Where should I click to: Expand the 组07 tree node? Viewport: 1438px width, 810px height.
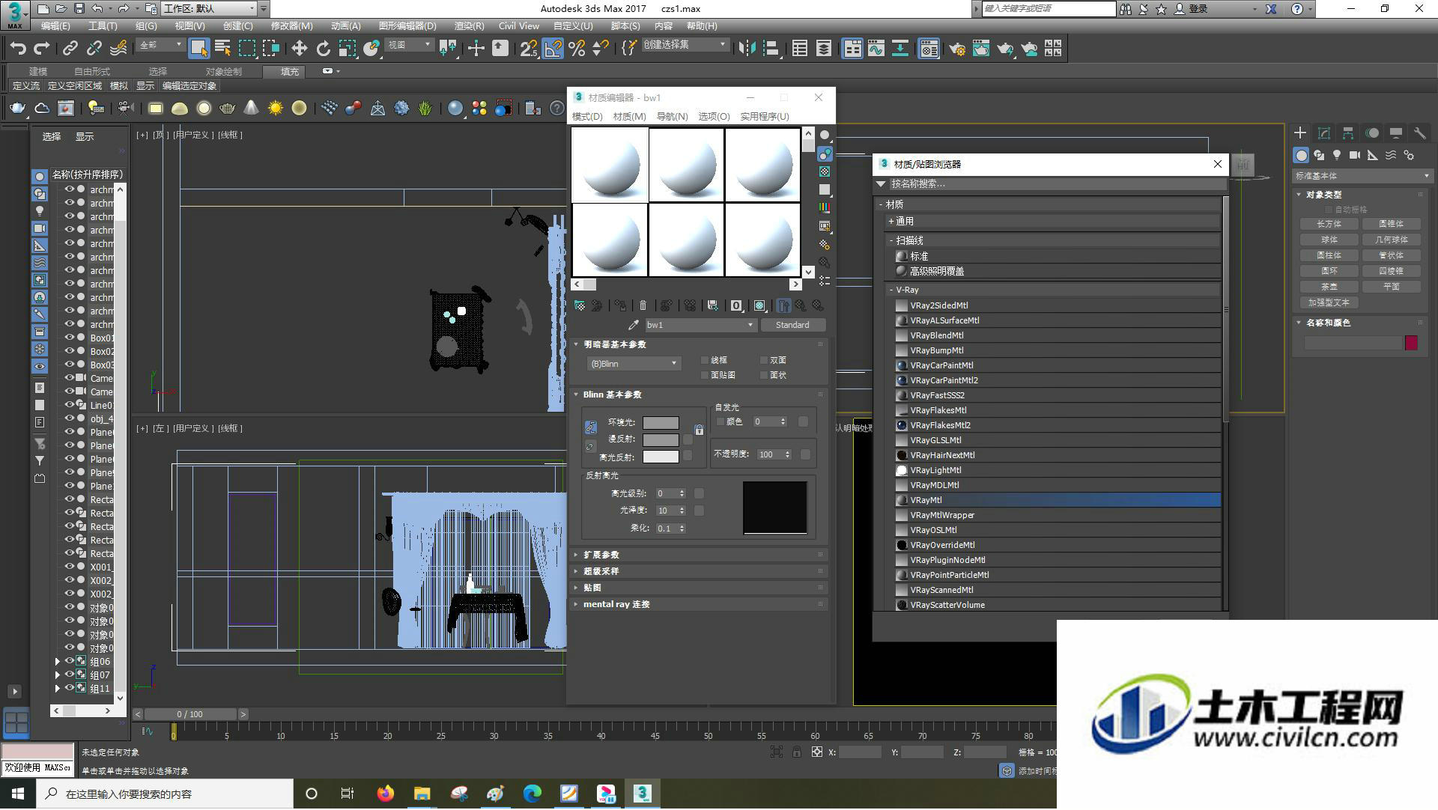pyautogui.click(x=58, y=675)
